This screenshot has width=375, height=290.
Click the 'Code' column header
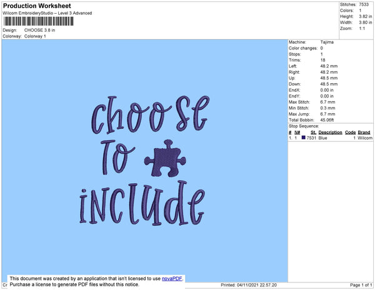pos(351,132)
